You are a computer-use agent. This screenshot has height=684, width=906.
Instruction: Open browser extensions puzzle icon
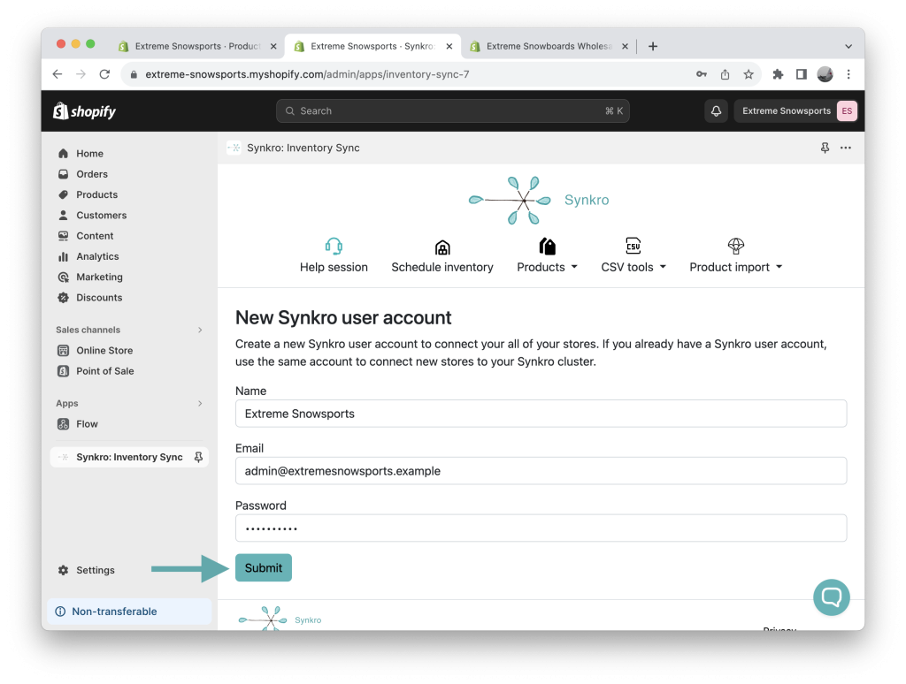[778, 74]
